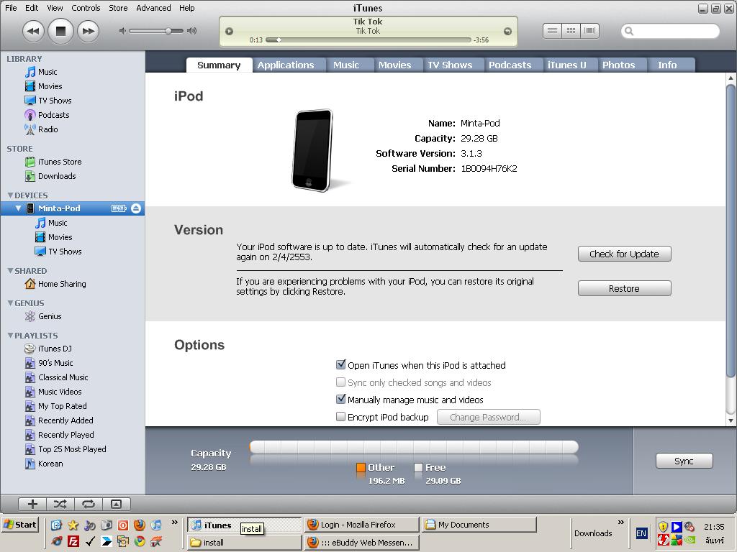The width and height of the screenshot is (737, 552).
Task: Switch to grid view
Action: click(571, 31)
